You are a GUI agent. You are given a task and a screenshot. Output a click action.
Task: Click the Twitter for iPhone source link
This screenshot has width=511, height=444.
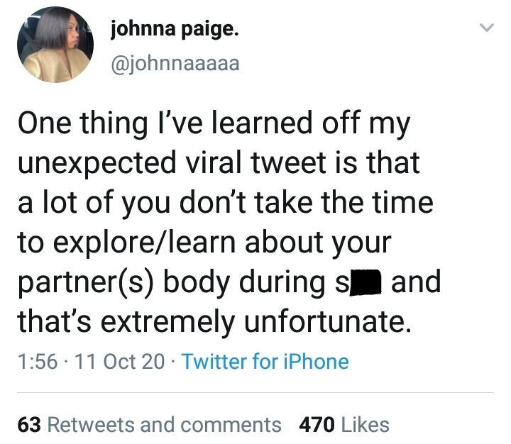265,362
